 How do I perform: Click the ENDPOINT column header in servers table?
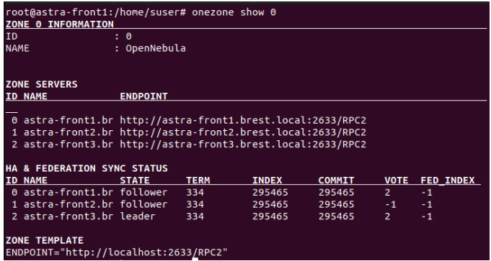pyautogui.click(x=143, y=96)
